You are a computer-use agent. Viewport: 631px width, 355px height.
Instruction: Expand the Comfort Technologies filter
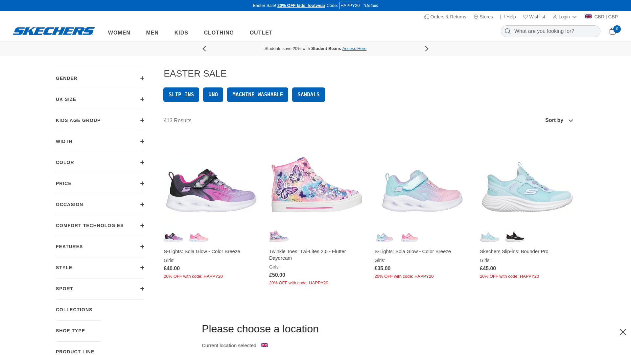click(100, 225)
